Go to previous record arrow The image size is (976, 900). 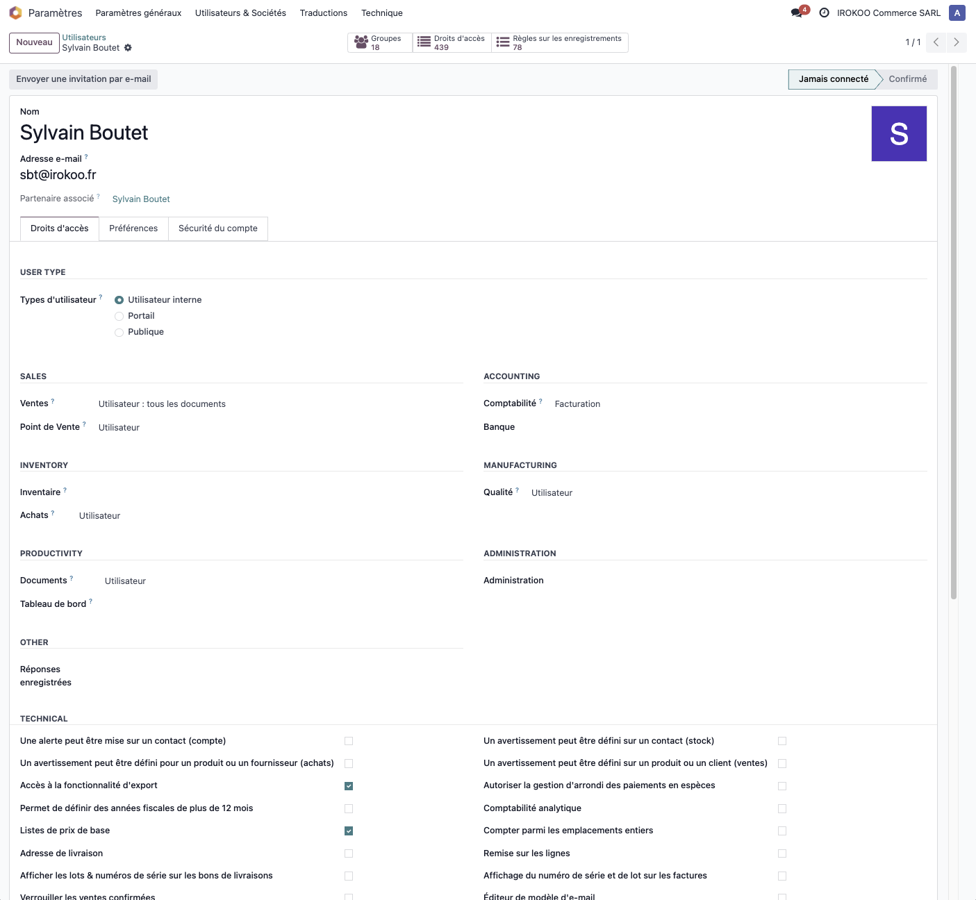936,42
